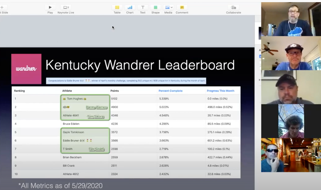Select the Athlete 4641 cell
The height and width of the screenshot is (190, 321).
click(x=71, y=115)
